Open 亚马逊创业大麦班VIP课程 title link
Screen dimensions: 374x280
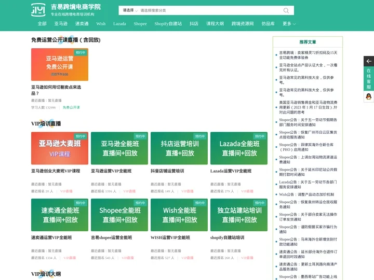tap(56, 171)
